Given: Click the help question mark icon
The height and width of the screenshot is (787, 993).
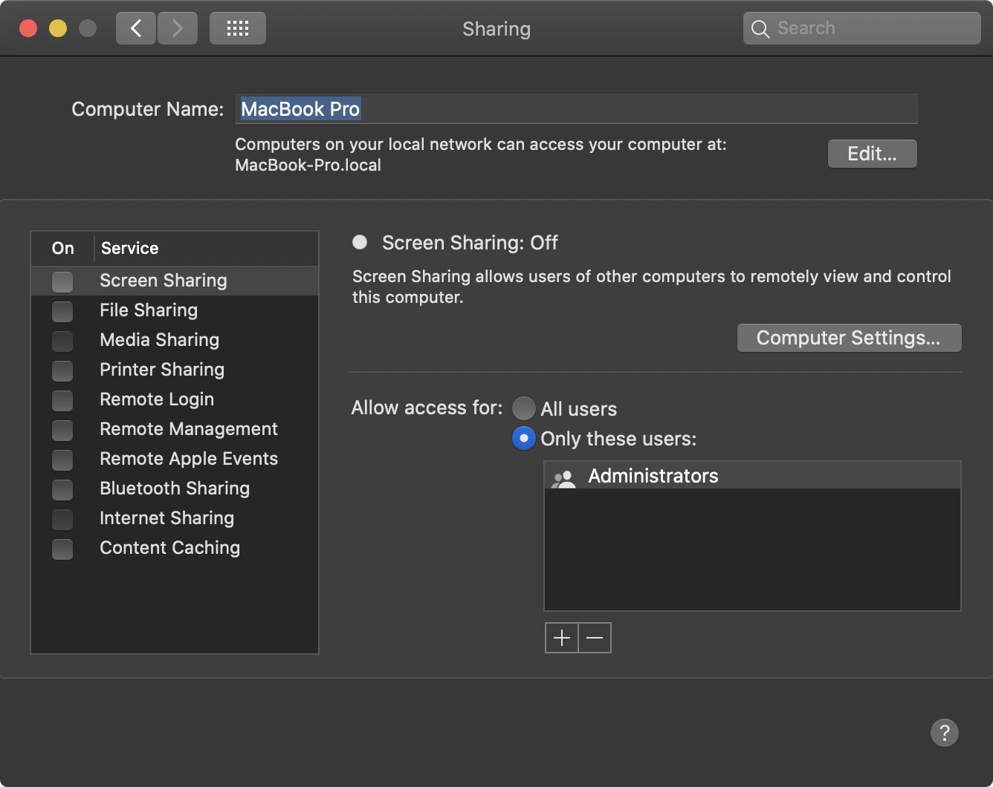Looking at the screenshot, I should [x=945, y=733].
